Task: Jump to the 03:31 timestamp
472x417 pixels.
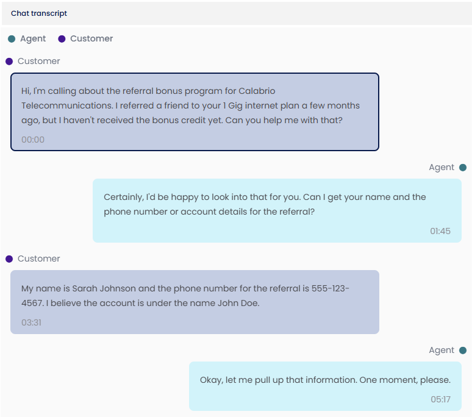Action: (31, 323)
